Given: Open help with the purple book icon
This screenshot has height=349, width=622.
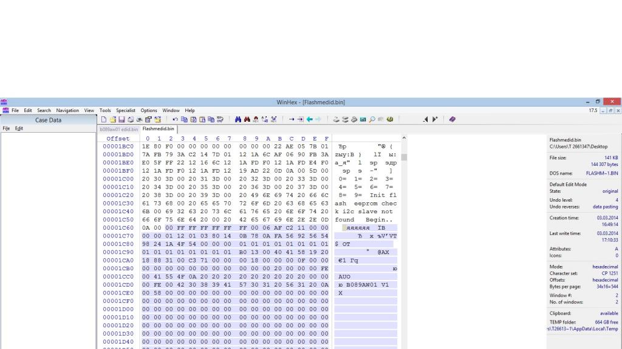Looking at the screenshot, I should point(452,119).
